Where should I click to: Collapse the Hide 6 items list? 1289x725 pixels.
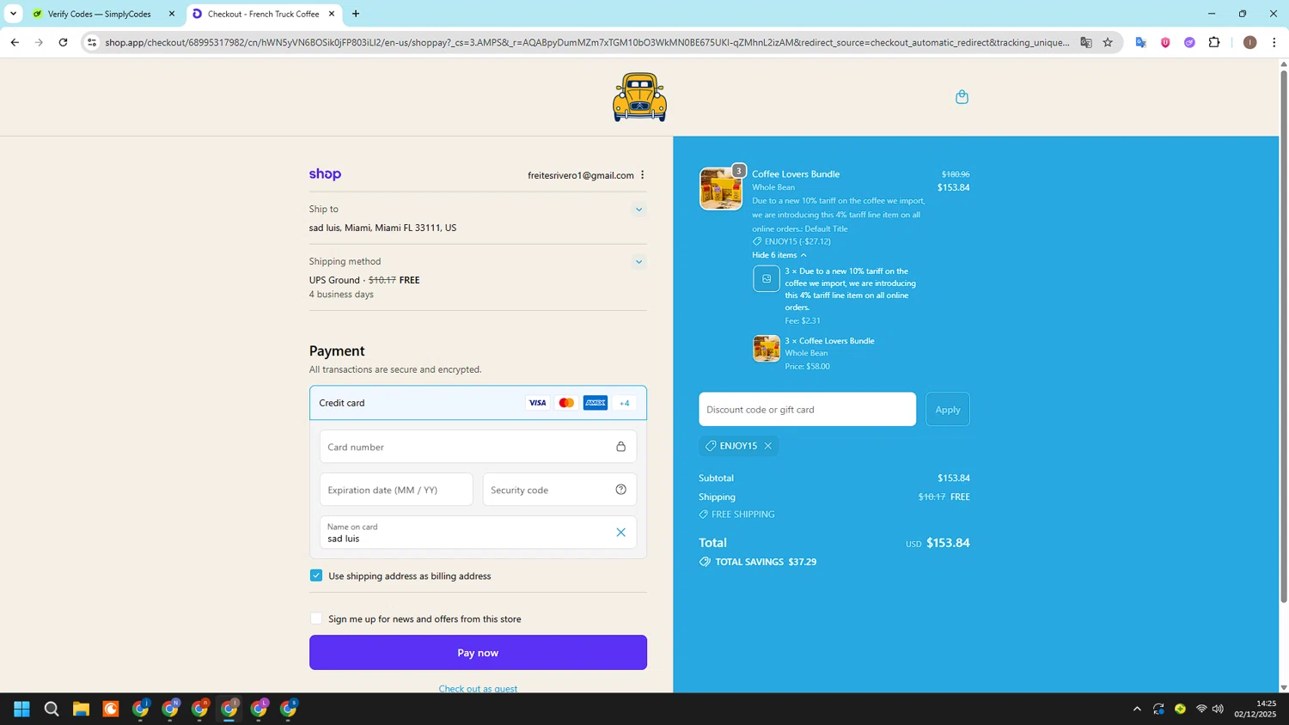(x=779, y=255)
